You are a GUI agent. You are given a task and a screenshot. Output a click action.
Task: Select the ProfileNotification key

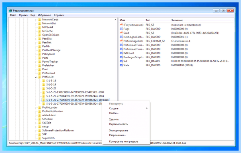[53, 111]
